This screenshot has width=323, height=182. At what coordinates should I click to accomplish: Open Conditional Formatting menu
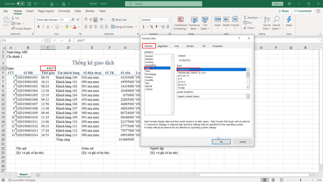click(181, 23)
